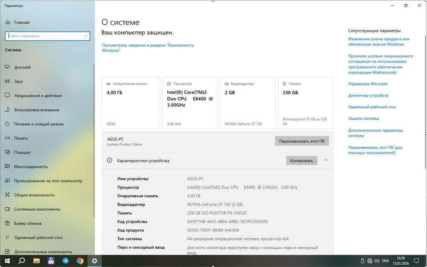Focus the Найти параметр search field
Image resolution: width=427 pixels, height=267 pixels.
pos(47,36)
